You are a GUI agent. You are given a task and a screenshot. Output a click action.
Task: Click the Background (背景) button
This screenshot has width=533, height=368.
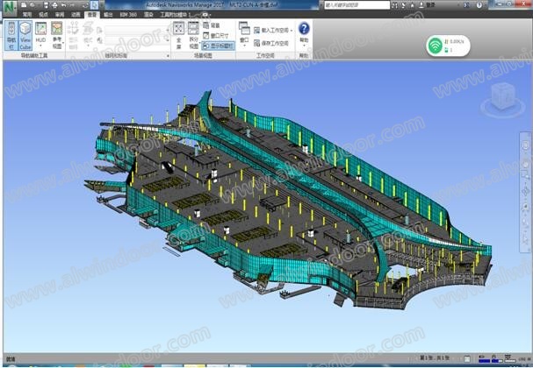pyautogui.click(x=214, y=25)
